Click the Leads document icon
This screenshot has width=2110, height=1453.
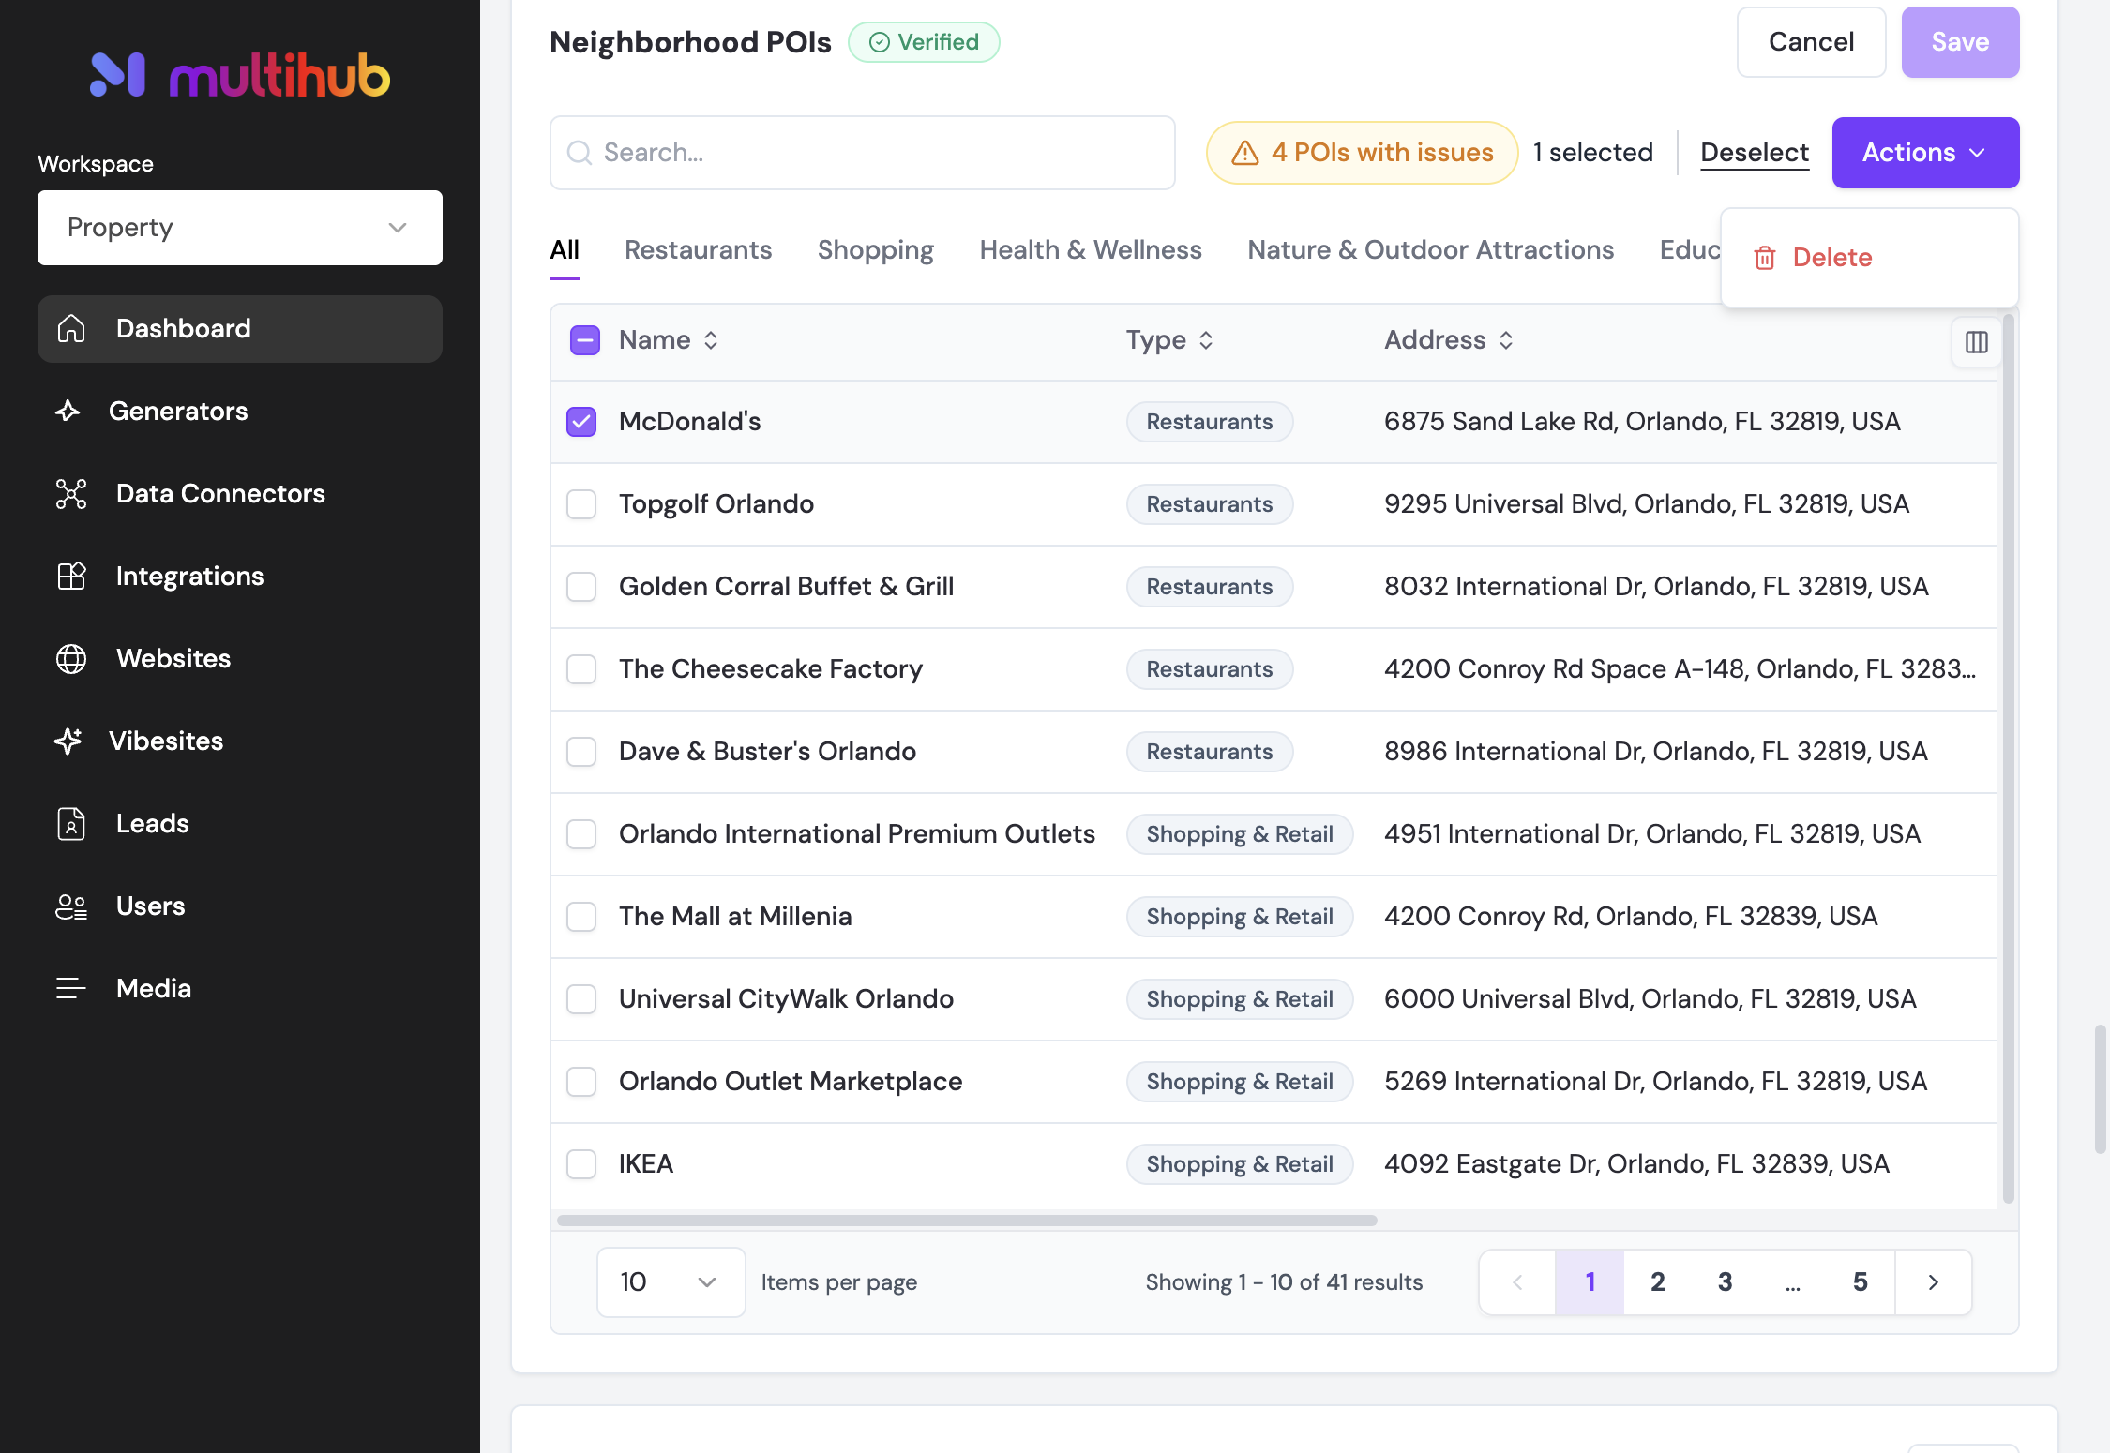click(x=71, y=824)
